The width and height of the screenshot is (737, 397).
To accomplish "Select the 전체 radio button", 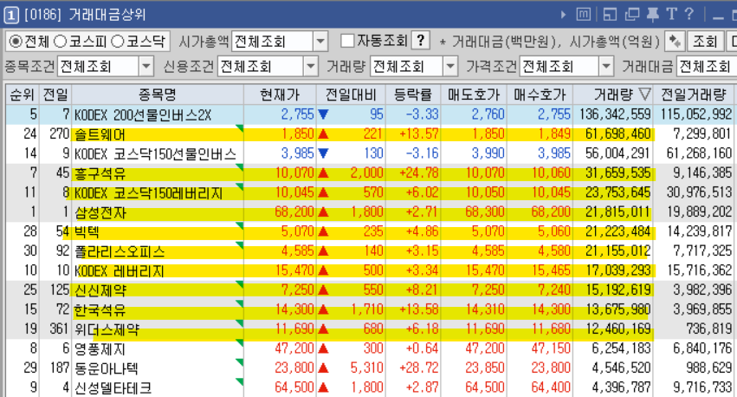I will click(x=16, y=42).
